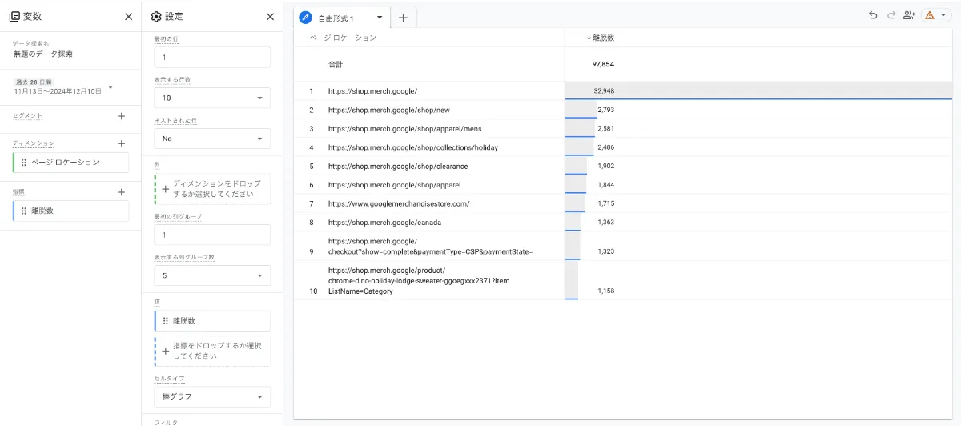Select the 離脱数 chip in 指標 section

(x=71, y=211)
